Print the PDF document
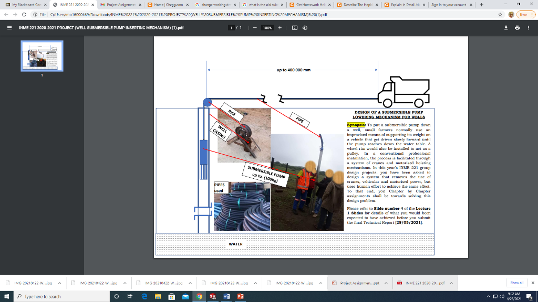This screenshot has width=538, height=302. click(518, 28)
